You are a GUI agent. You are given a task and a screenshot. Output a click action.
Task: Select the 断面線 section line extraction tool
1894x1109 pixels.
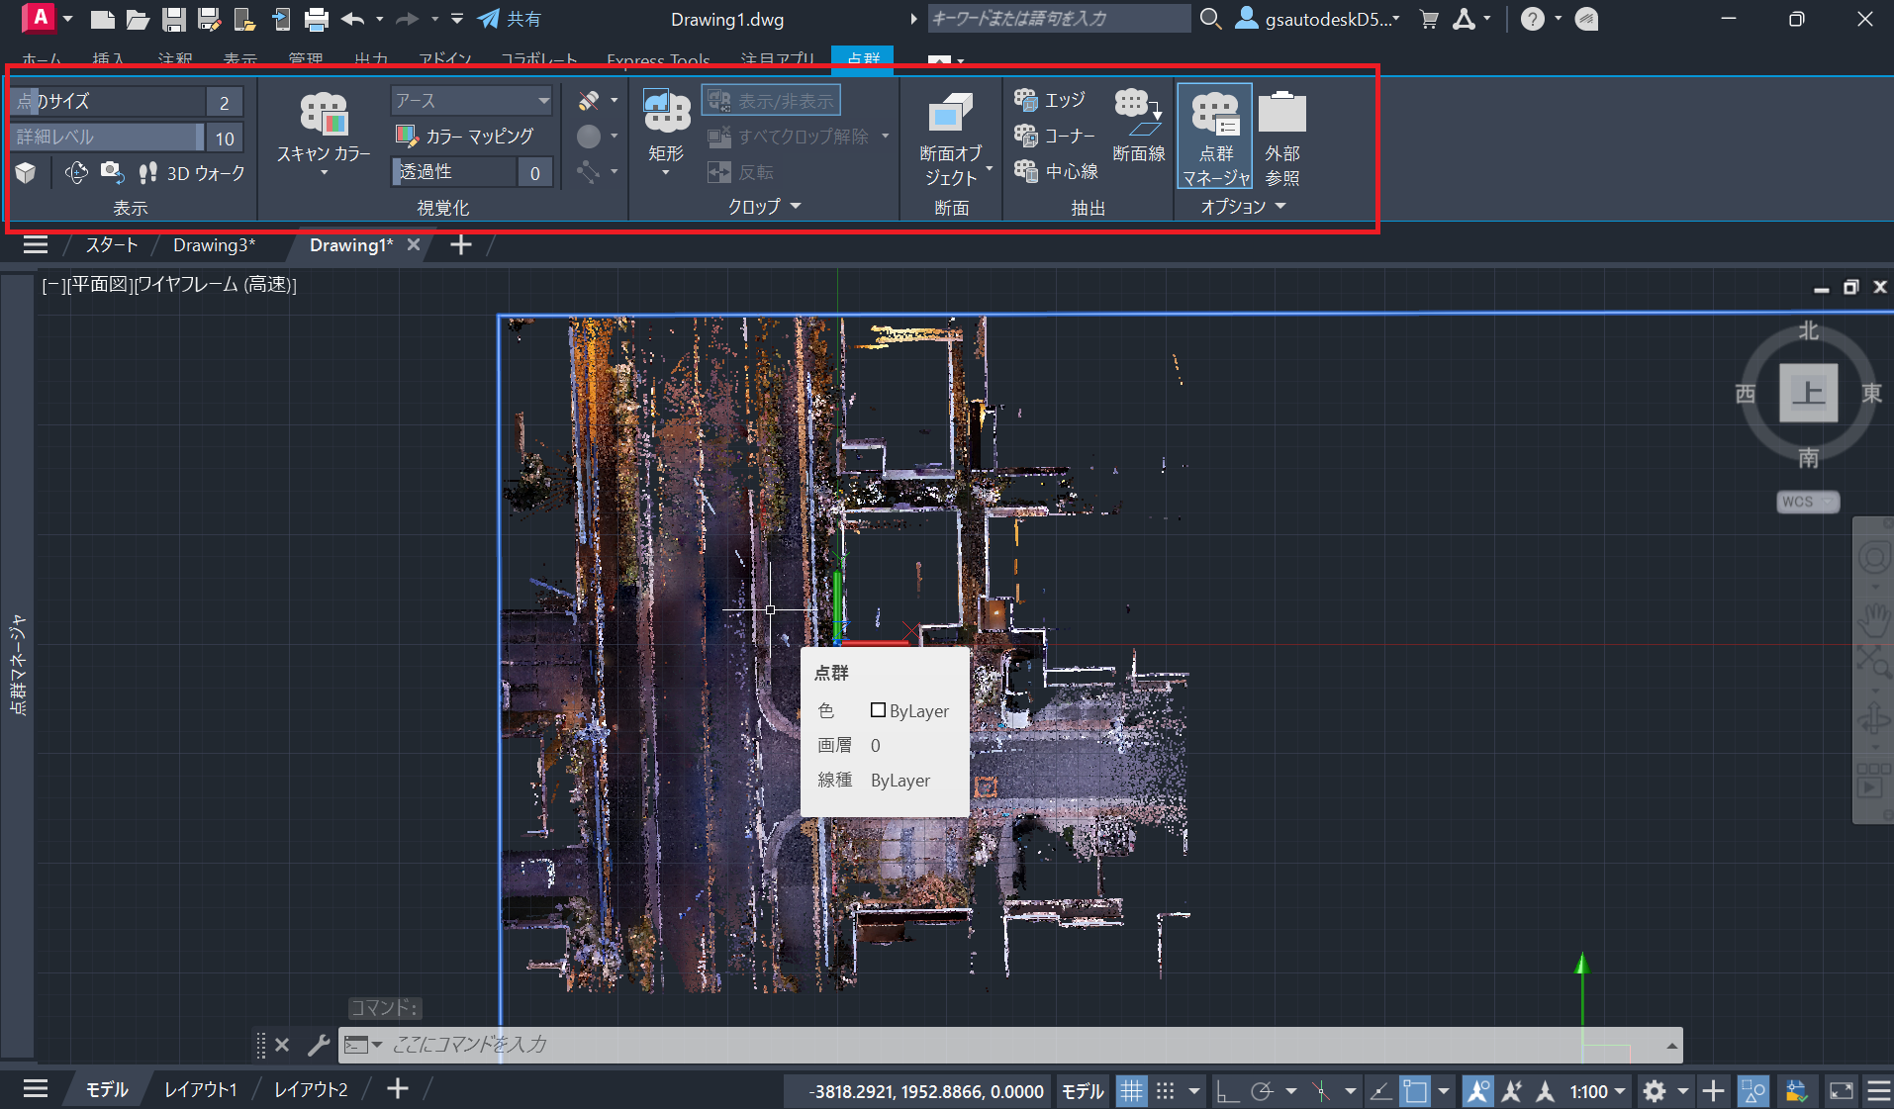tap(1138, 127)
